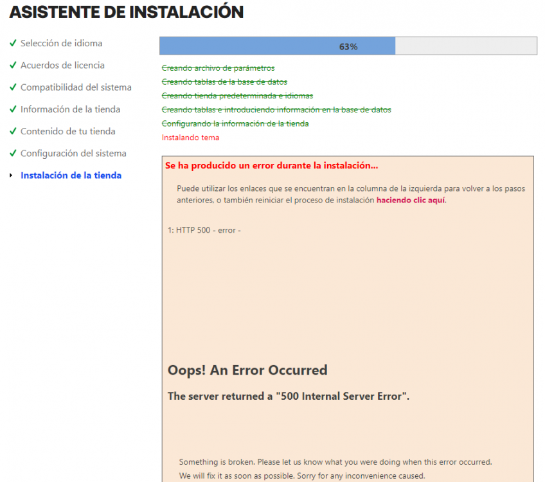The width and height of the screenshot is (545, 482).
Task: Click the checkmark beside Información de la tienda
Action: coord(13,110)
